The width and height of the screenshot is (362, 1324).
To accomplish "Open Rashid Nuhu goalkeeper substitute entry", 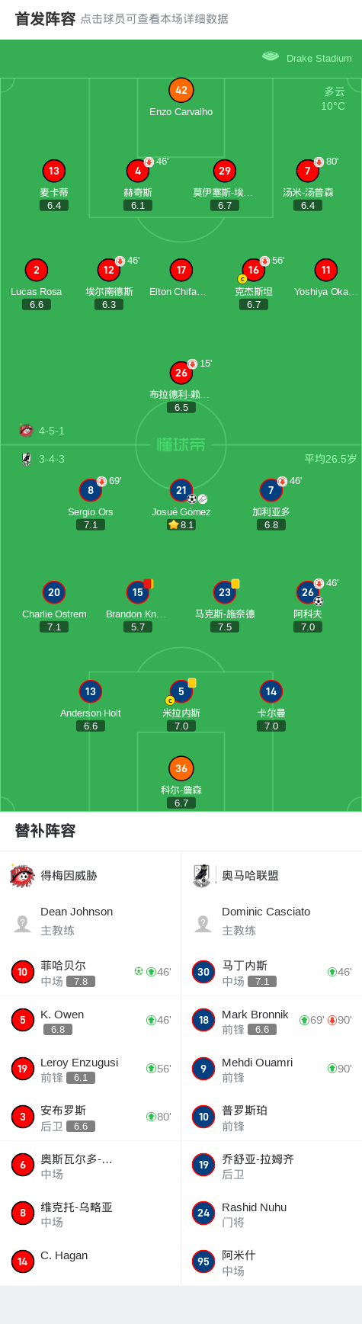I will pos(271,1213).
